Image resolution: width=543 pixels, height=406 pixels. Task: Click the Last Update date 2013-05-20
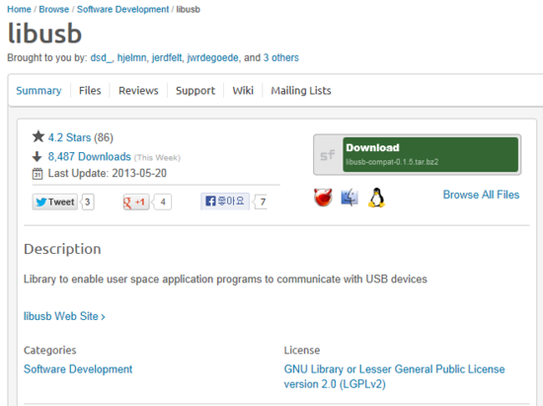pyautogui.click(x=139, y=173)
